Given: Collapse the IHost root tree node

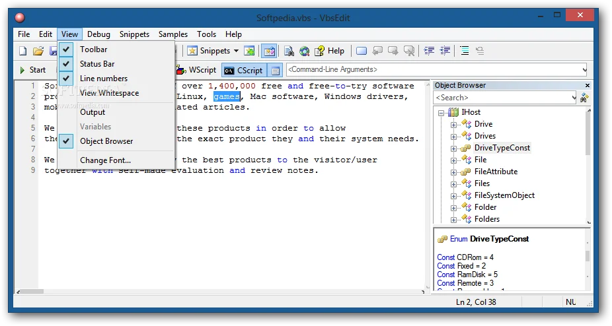Looking at the screenshot, I should click(442, 112).
